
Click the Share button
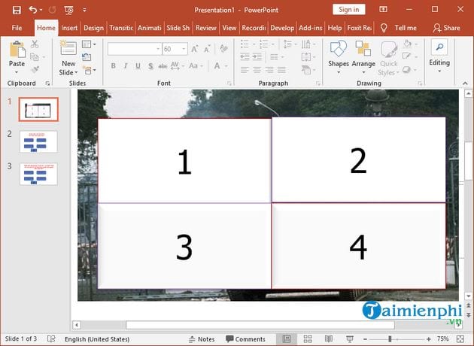[446, 28]
